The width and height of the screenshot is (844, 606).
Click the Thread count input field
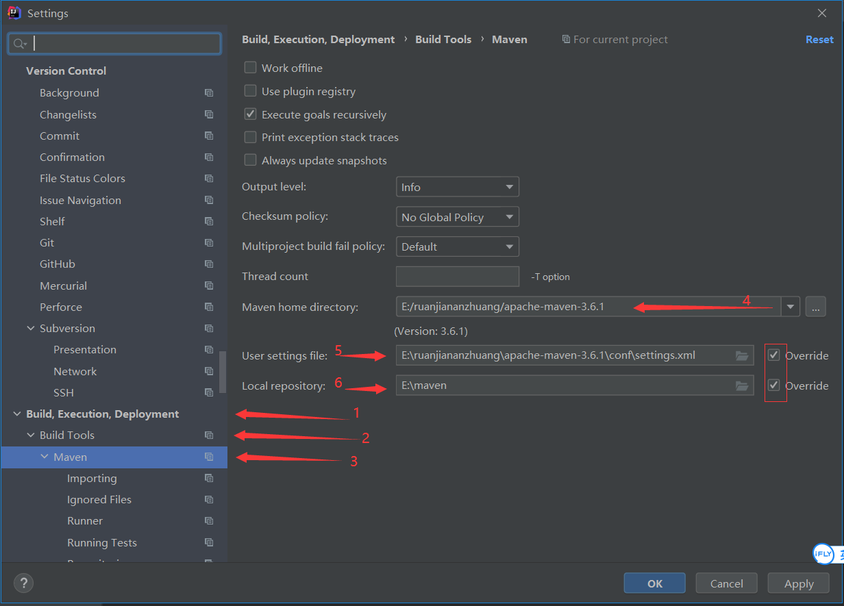coord(457,277)
